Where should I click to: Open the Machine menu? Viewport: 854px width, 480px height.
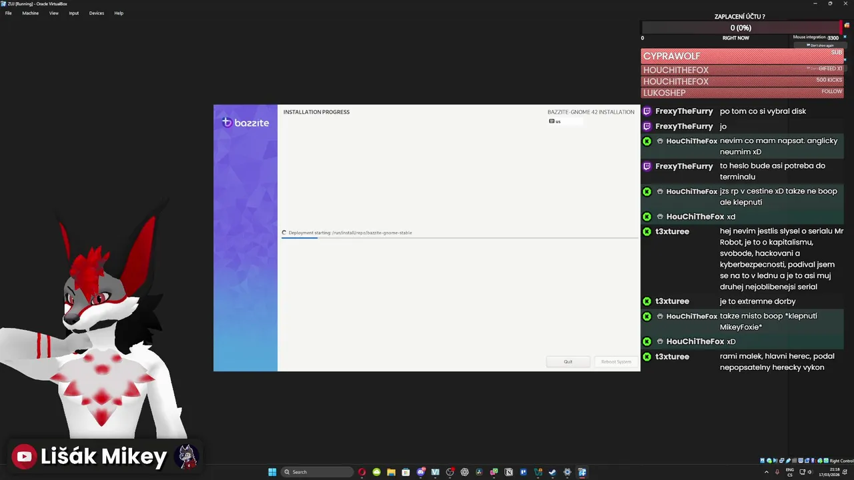pos(30,13)
